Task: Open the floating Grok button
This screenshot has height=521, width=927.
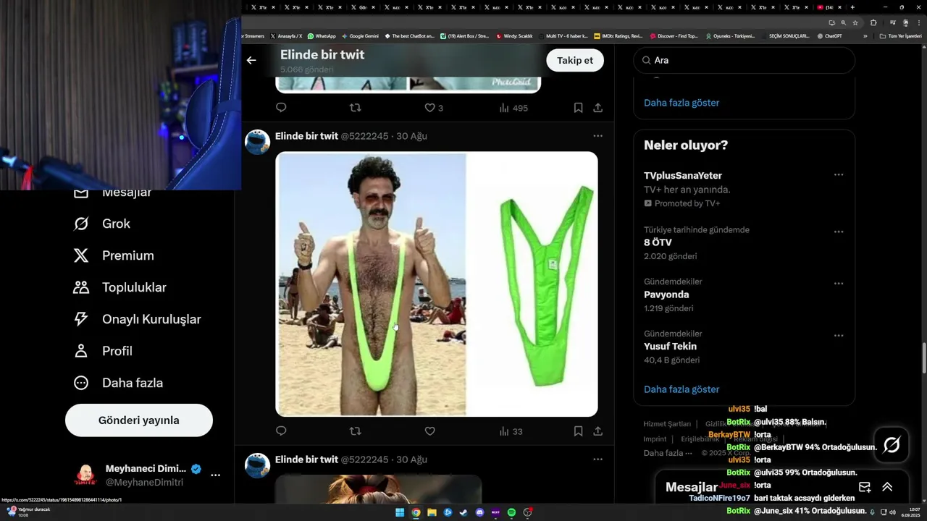Action: click(892, 444)
